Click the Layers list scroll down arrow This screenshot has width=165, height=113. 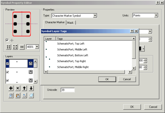[35, 82]
